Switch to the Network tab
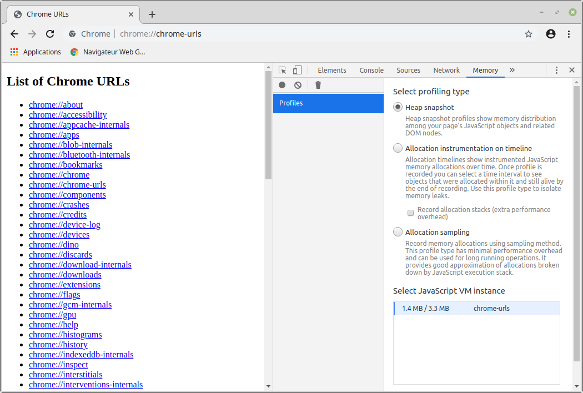 pos(446,70)
